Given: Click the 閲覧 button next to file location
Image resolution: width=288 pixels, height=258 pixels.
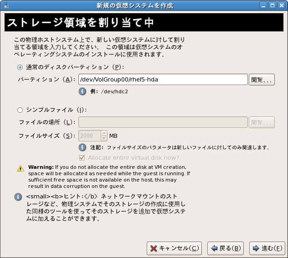Looking at the screenshot, I should [262, 122].
